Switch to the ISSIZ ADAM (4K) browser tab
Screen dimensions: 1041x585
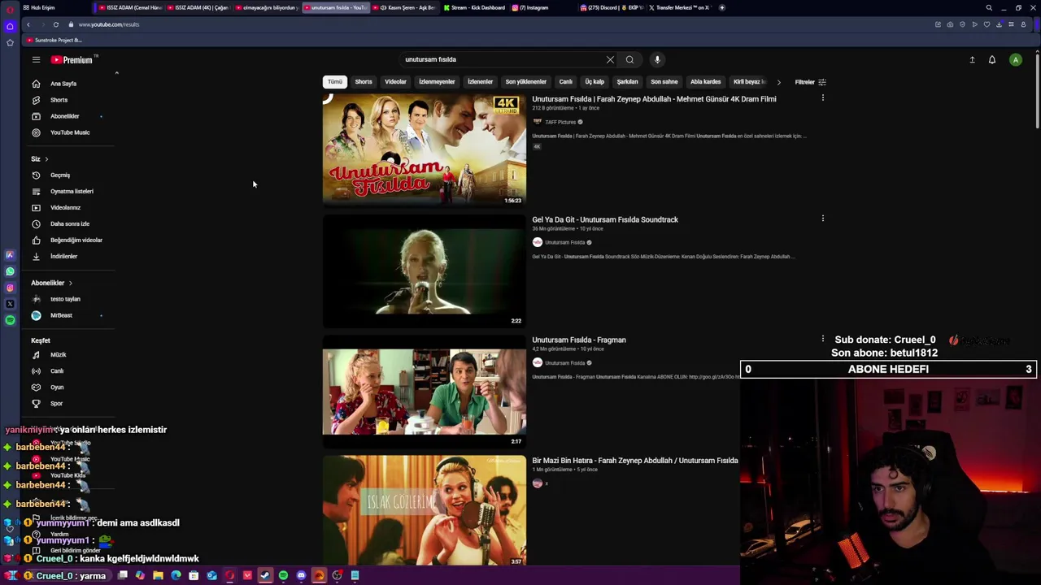[x=198, y=7]
